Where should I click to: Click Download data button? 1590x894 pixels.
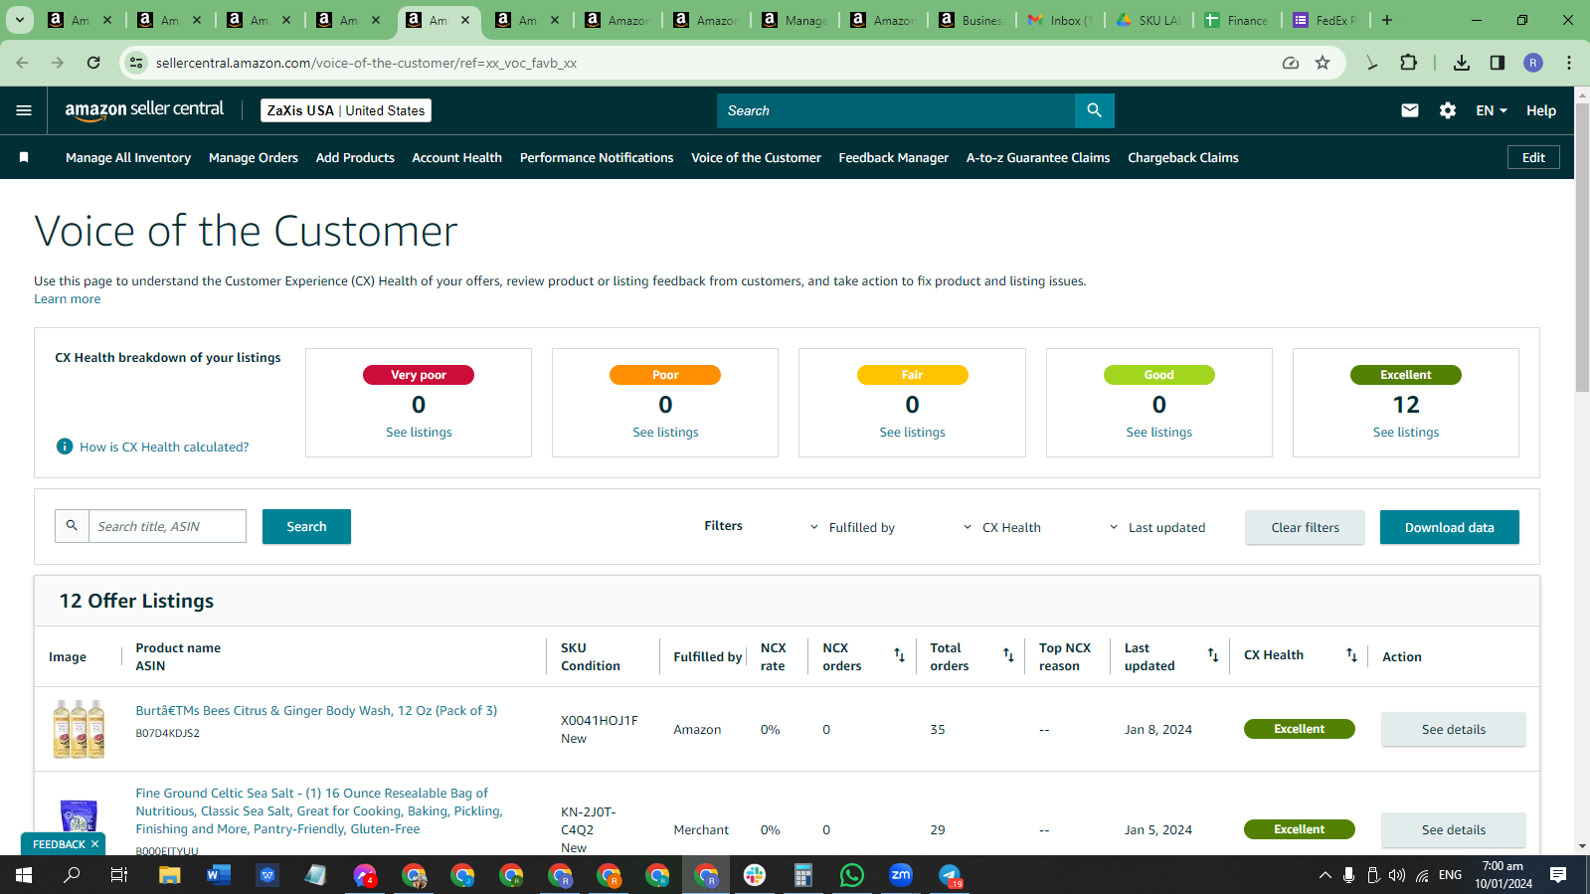click(x=1449, y=527)
